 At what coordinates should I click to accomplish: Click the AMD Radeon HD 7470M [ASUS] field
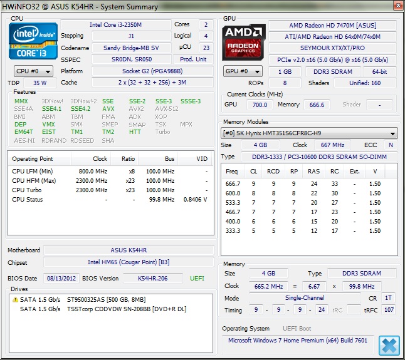pos(333,25)
